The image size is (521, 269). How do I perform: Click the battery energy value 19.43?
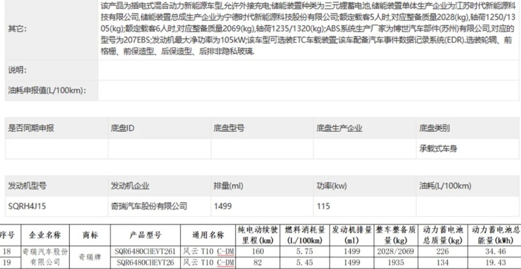click(x=495, y=263)
